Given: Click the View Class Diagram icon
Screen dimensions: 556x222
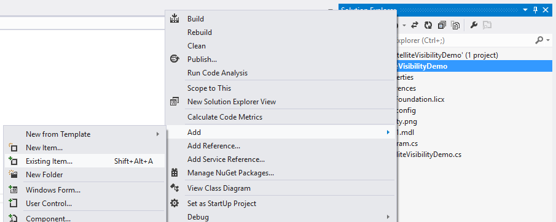Looking at the screenshot, I should [x=174, y=188].
